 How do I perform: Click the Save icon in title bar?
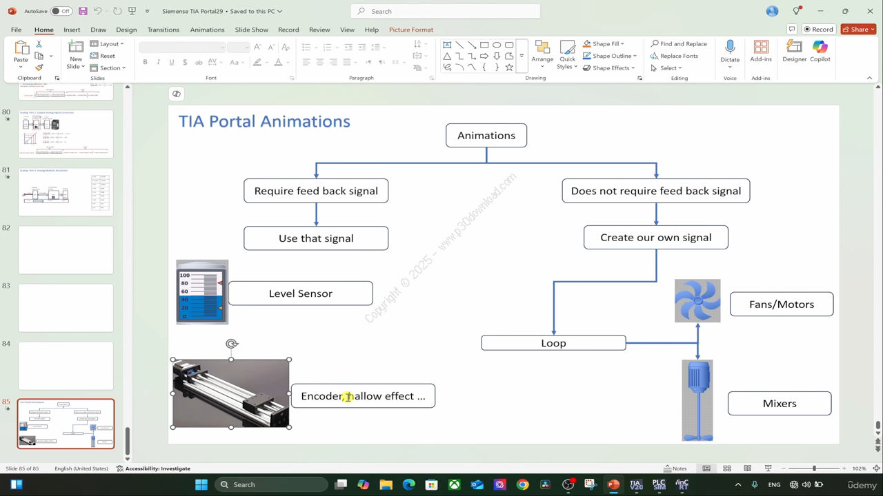click(x=83, y=11)
